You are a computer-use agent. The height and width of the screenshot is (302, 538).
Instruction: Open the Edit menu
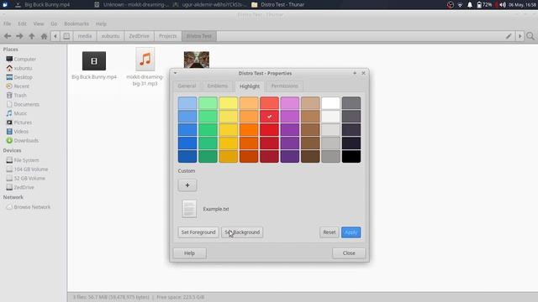[x=22, y=23]
